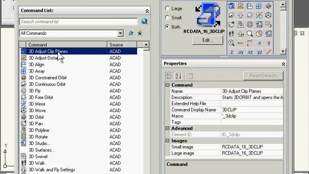Click the Command Display Name value 3DCLIP
Screen dimensions: 309x174
coord(252,110)
